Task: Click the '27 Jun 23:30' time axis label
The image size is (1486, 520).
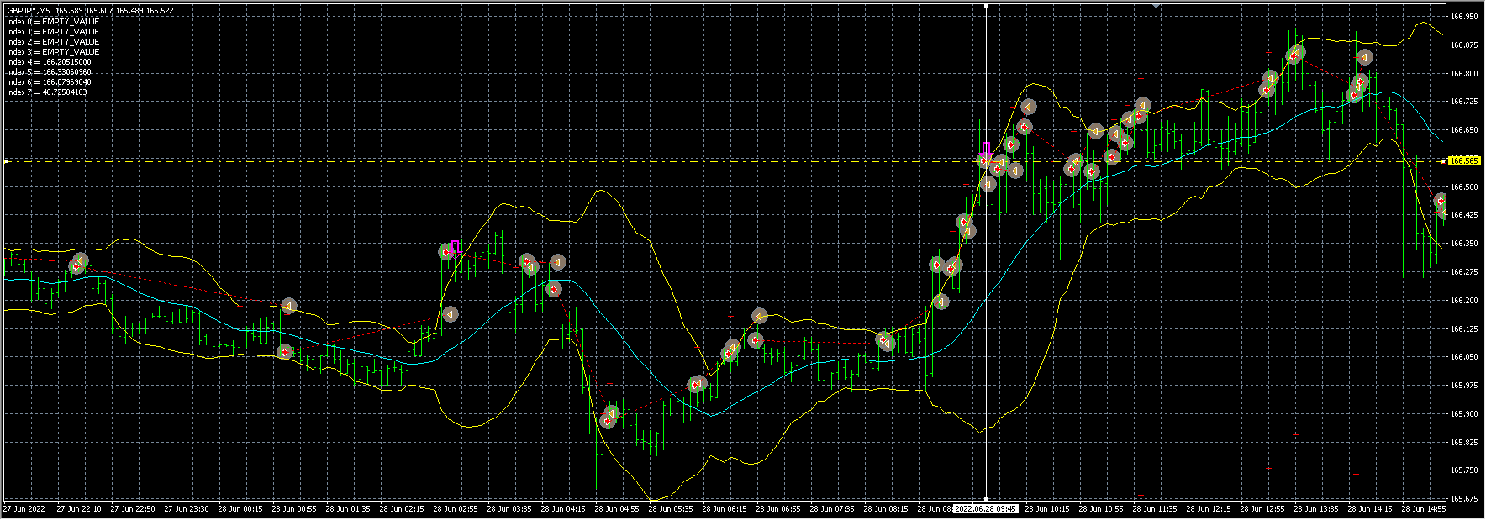Action: 187,508
